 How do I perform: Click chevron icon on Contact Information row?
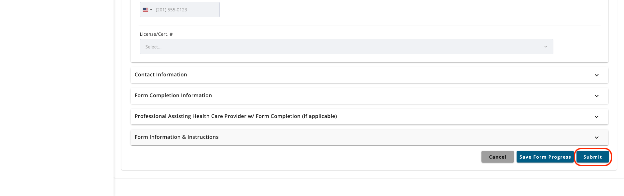[x=596, y=75]
